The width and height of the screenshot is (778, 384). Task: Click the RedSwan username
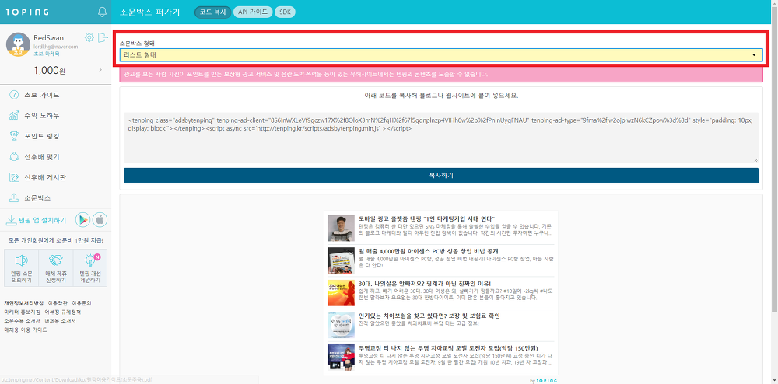48,37
